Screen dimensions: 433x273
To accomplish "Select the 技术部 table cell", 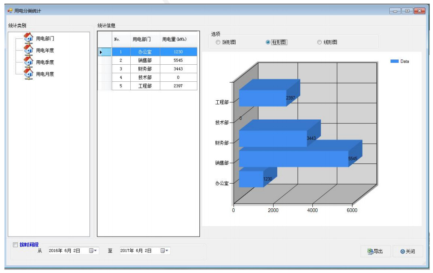I will (x=145, y=77).
